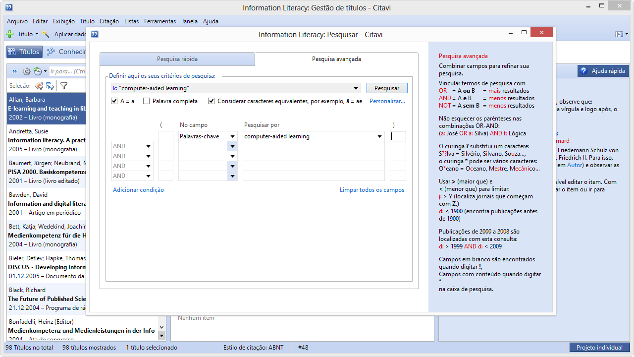The width and height of the screenshot is (634, 357).
Task: Open the AND operator dropdown directly below the Palavras-chave row
Action: pos(148,146)
